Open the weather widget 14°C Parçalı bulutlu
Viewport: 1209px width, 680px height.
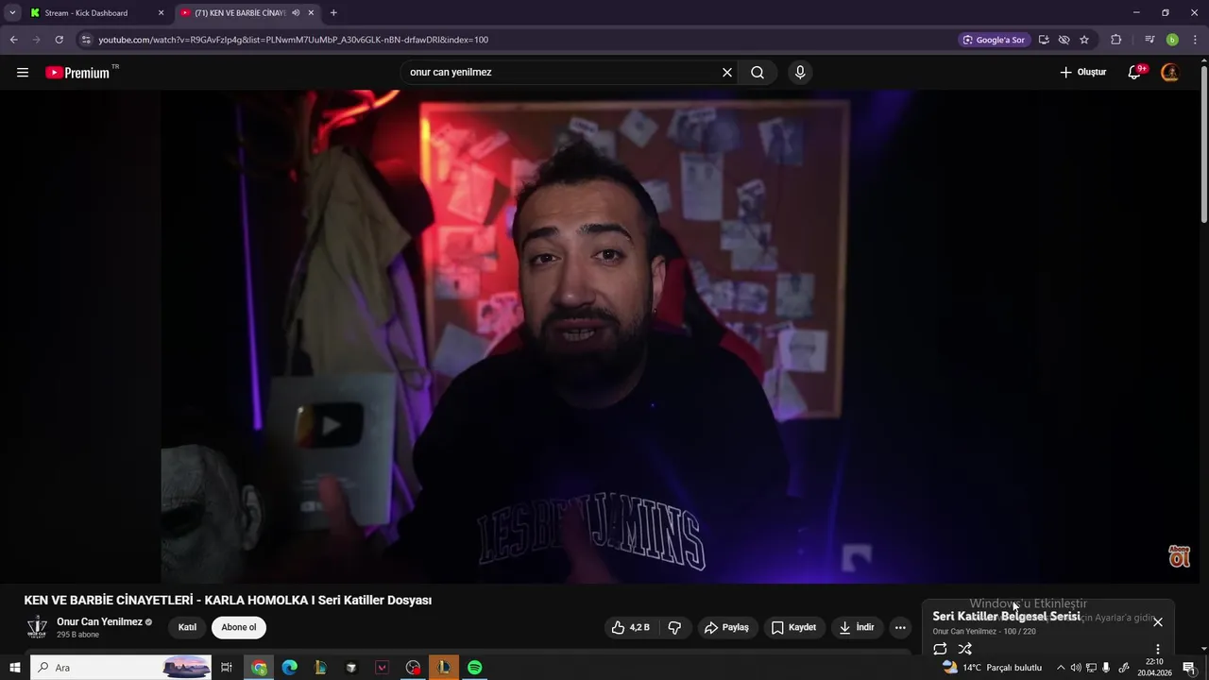point(992,668)
